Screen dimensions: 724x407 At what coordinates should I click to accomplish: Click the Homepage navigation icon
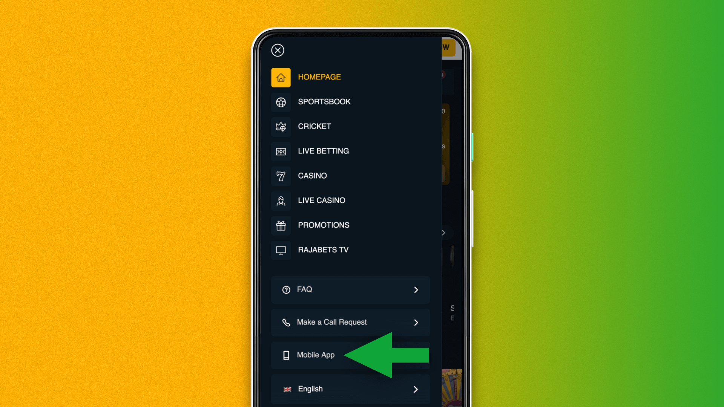click(x=281, y=77)
